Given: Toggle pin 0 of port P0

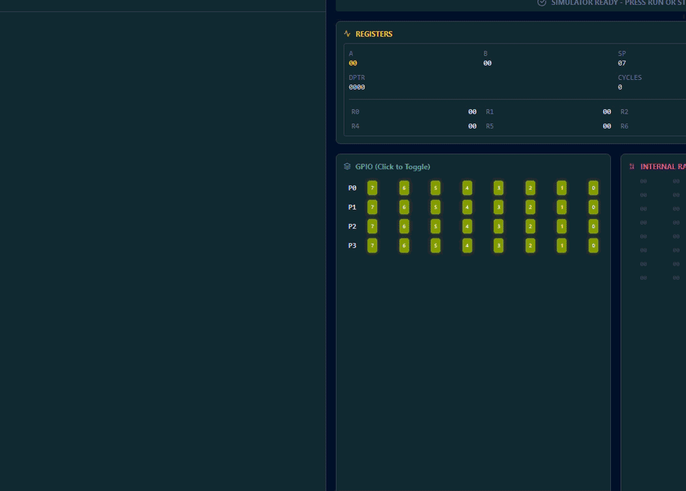Looking at the screenshot, I should coord(592,188).
